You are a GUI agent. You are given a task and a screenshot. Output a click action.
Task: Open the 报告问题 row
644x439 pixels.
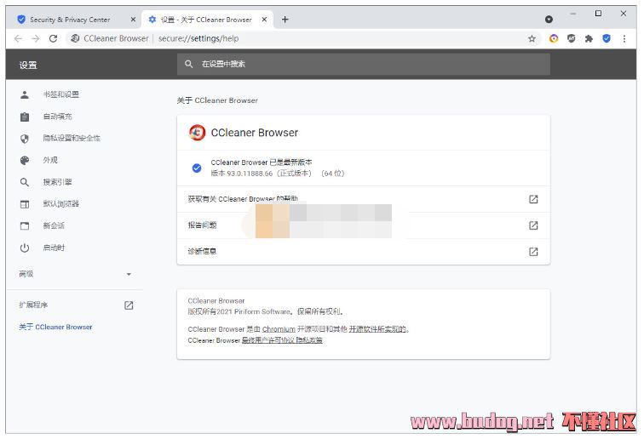[x=364, y=225]
